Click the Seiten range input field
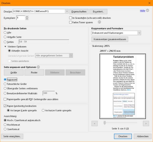Screen dimensions: 153x142 pyautogui.click(x=44, y=42)
